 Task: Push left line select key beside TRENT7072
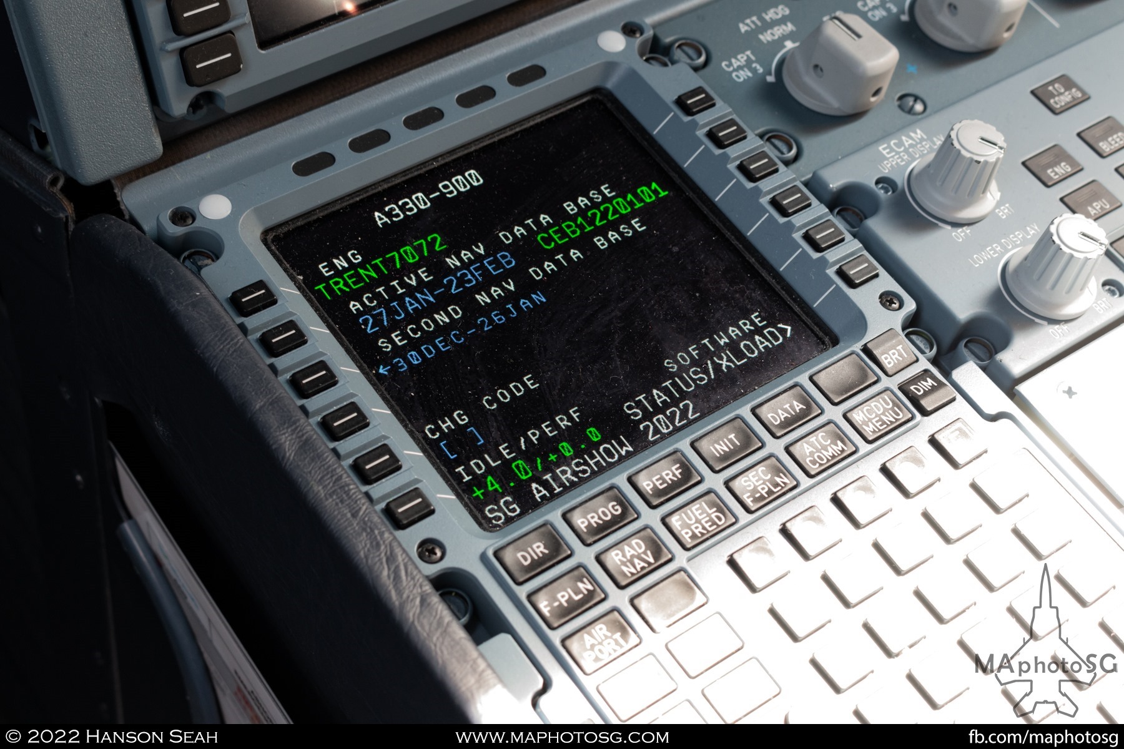pos(255,298)
